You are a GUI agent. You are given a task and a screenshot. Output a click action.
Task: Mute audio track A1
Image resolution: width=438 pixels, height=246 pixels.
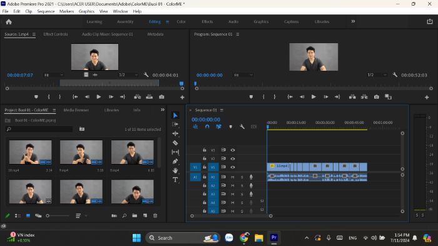(232, 177)
